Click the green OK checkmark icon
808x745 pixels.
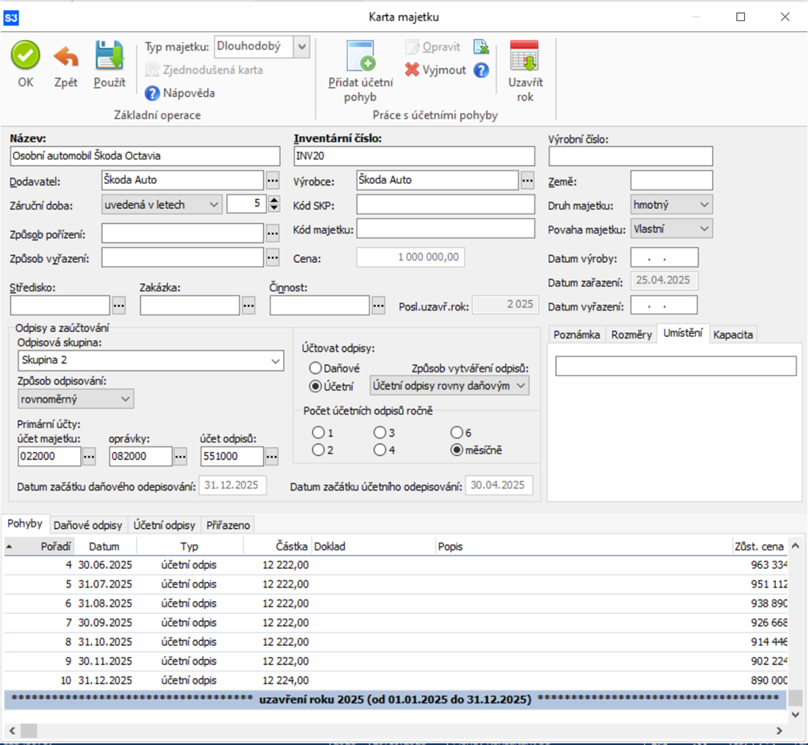click(x=26, y=55)
